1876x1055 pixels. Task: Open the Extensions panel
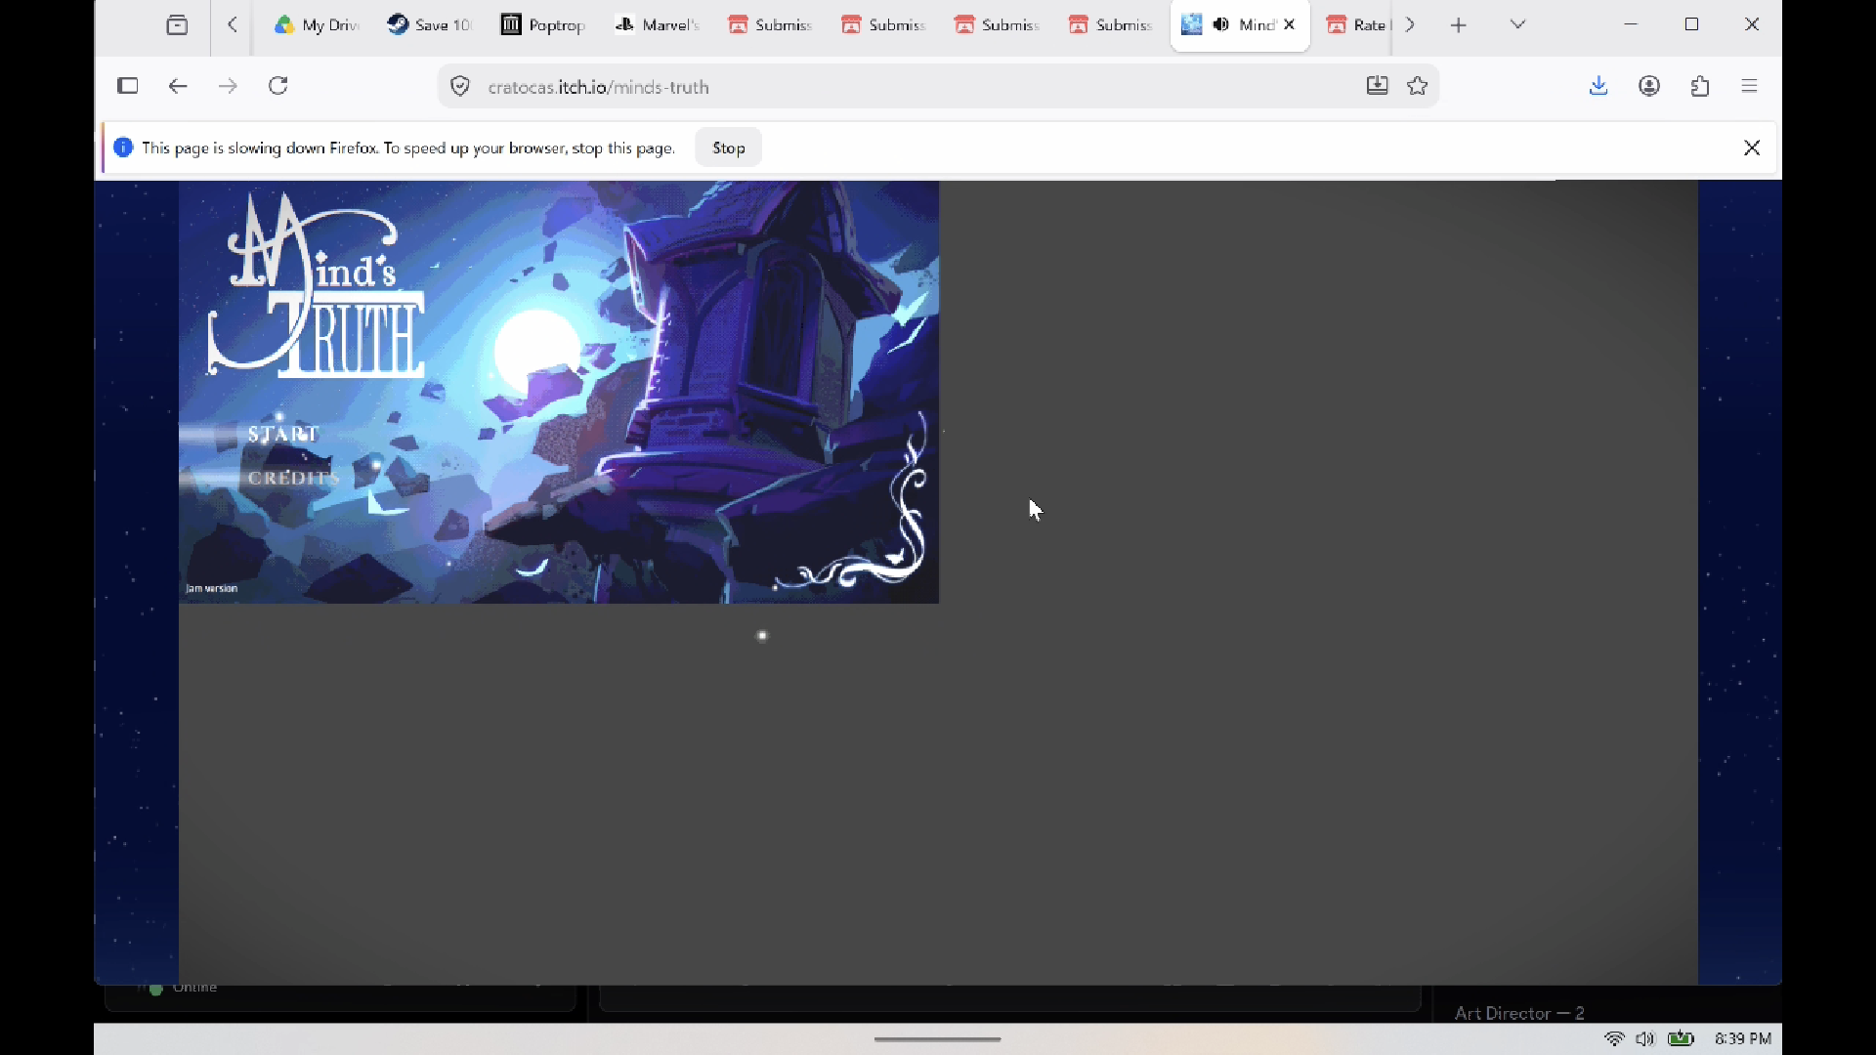point(1700,86)
